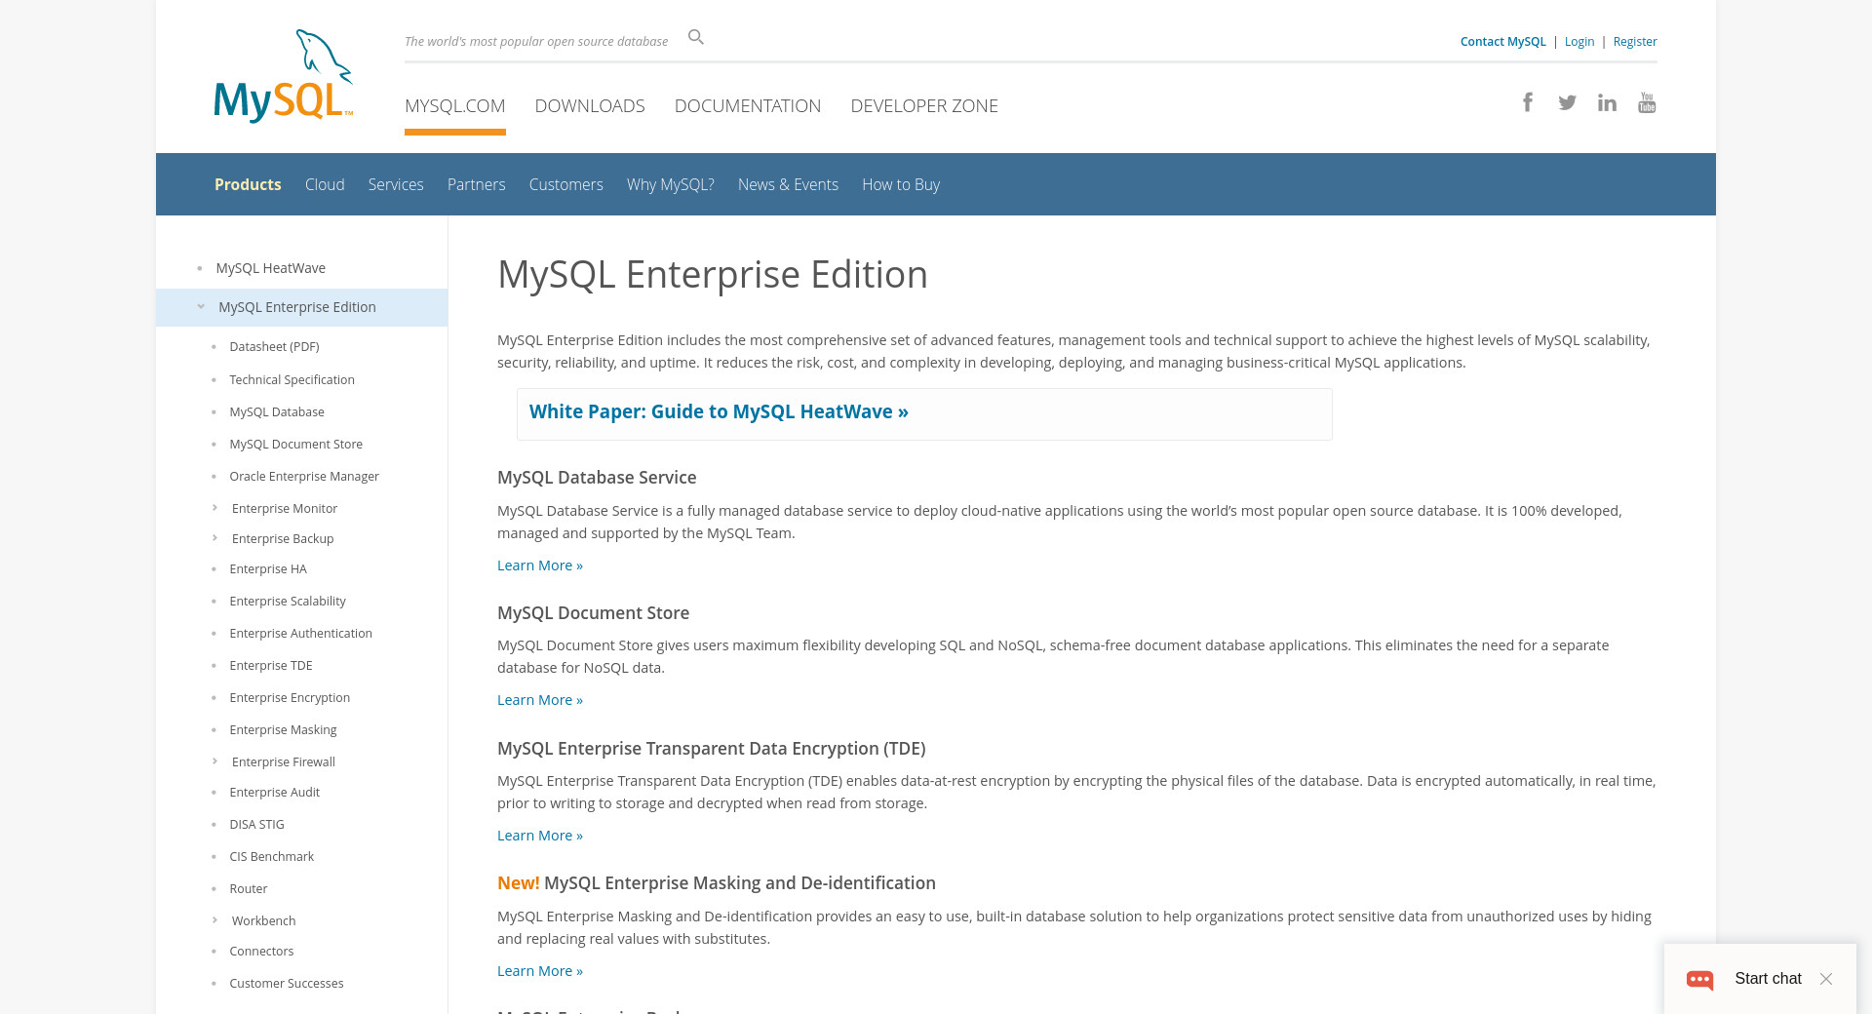The height and width of the screenshot is (1014, 1872).
Task: Click Learn More under MySQL Document Store
Action: coord(539,700)
